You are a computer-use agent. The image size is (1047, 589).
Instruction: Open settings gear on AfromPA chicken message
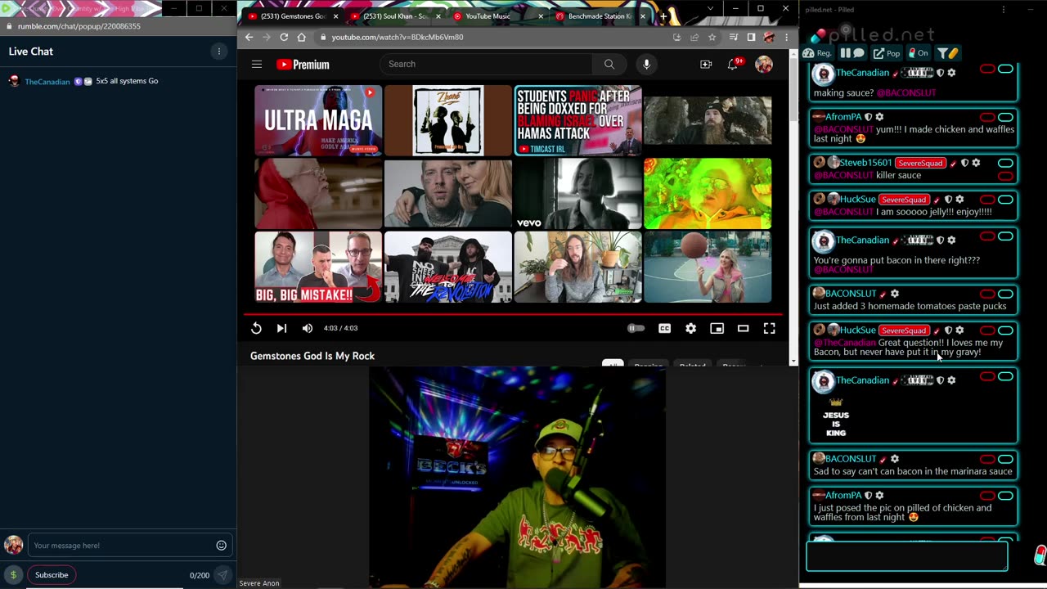tap(879, 117)
